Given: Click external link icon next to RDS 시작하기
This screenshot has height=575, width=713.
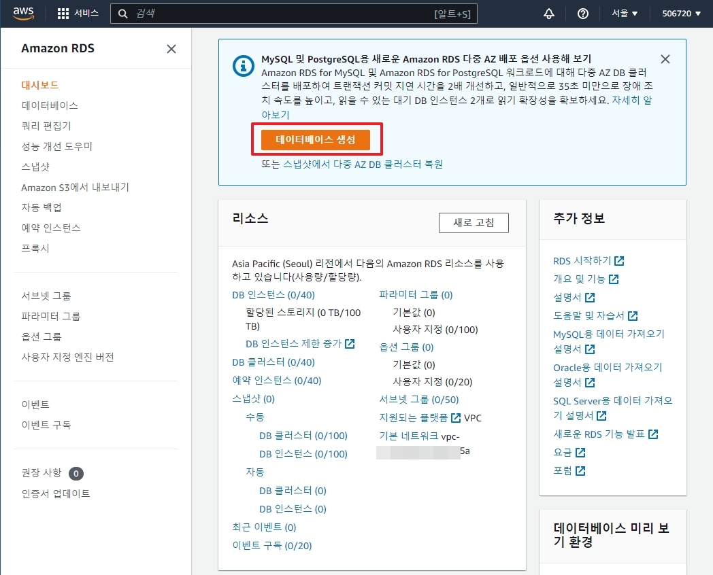Looking at the screenshot, I should (x=619, y=261).
